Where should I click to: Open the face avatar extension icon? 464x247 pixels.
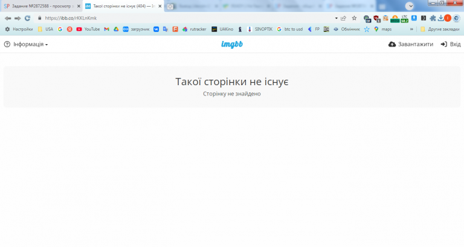(385, 18)
